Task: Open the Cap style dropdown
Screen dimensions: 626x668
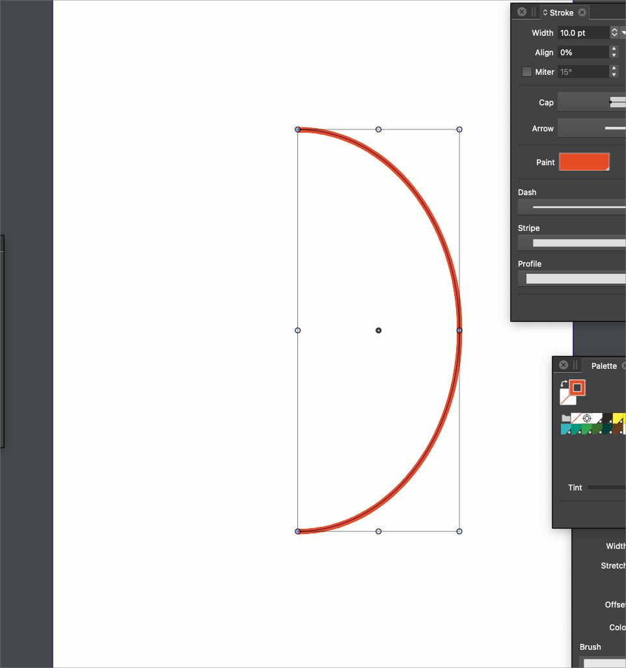Action: [x=592, y=102]
